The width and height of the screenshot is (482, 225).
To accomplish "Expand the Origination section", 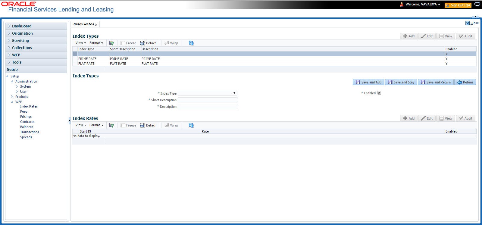I will 36,33.
